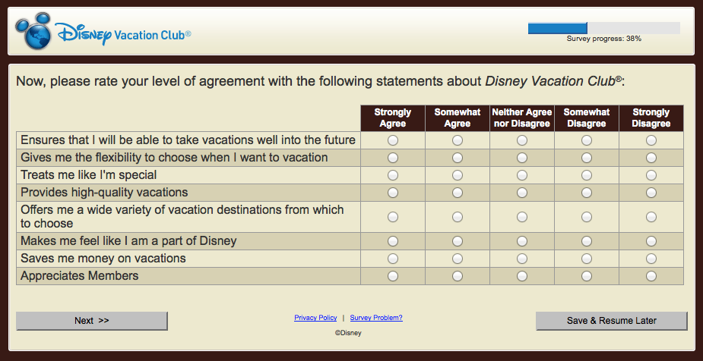Go to the next survey page
Viewport: 703px width, 361px height.
coord(92,321)
